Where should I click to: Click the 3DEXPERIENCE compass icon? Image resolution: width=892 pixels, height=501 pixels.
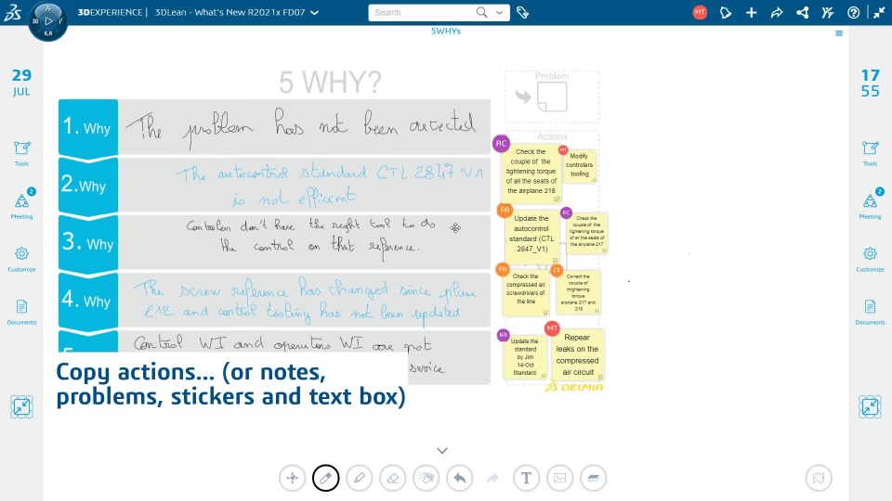pyautogui.click(x=48, y=21)
